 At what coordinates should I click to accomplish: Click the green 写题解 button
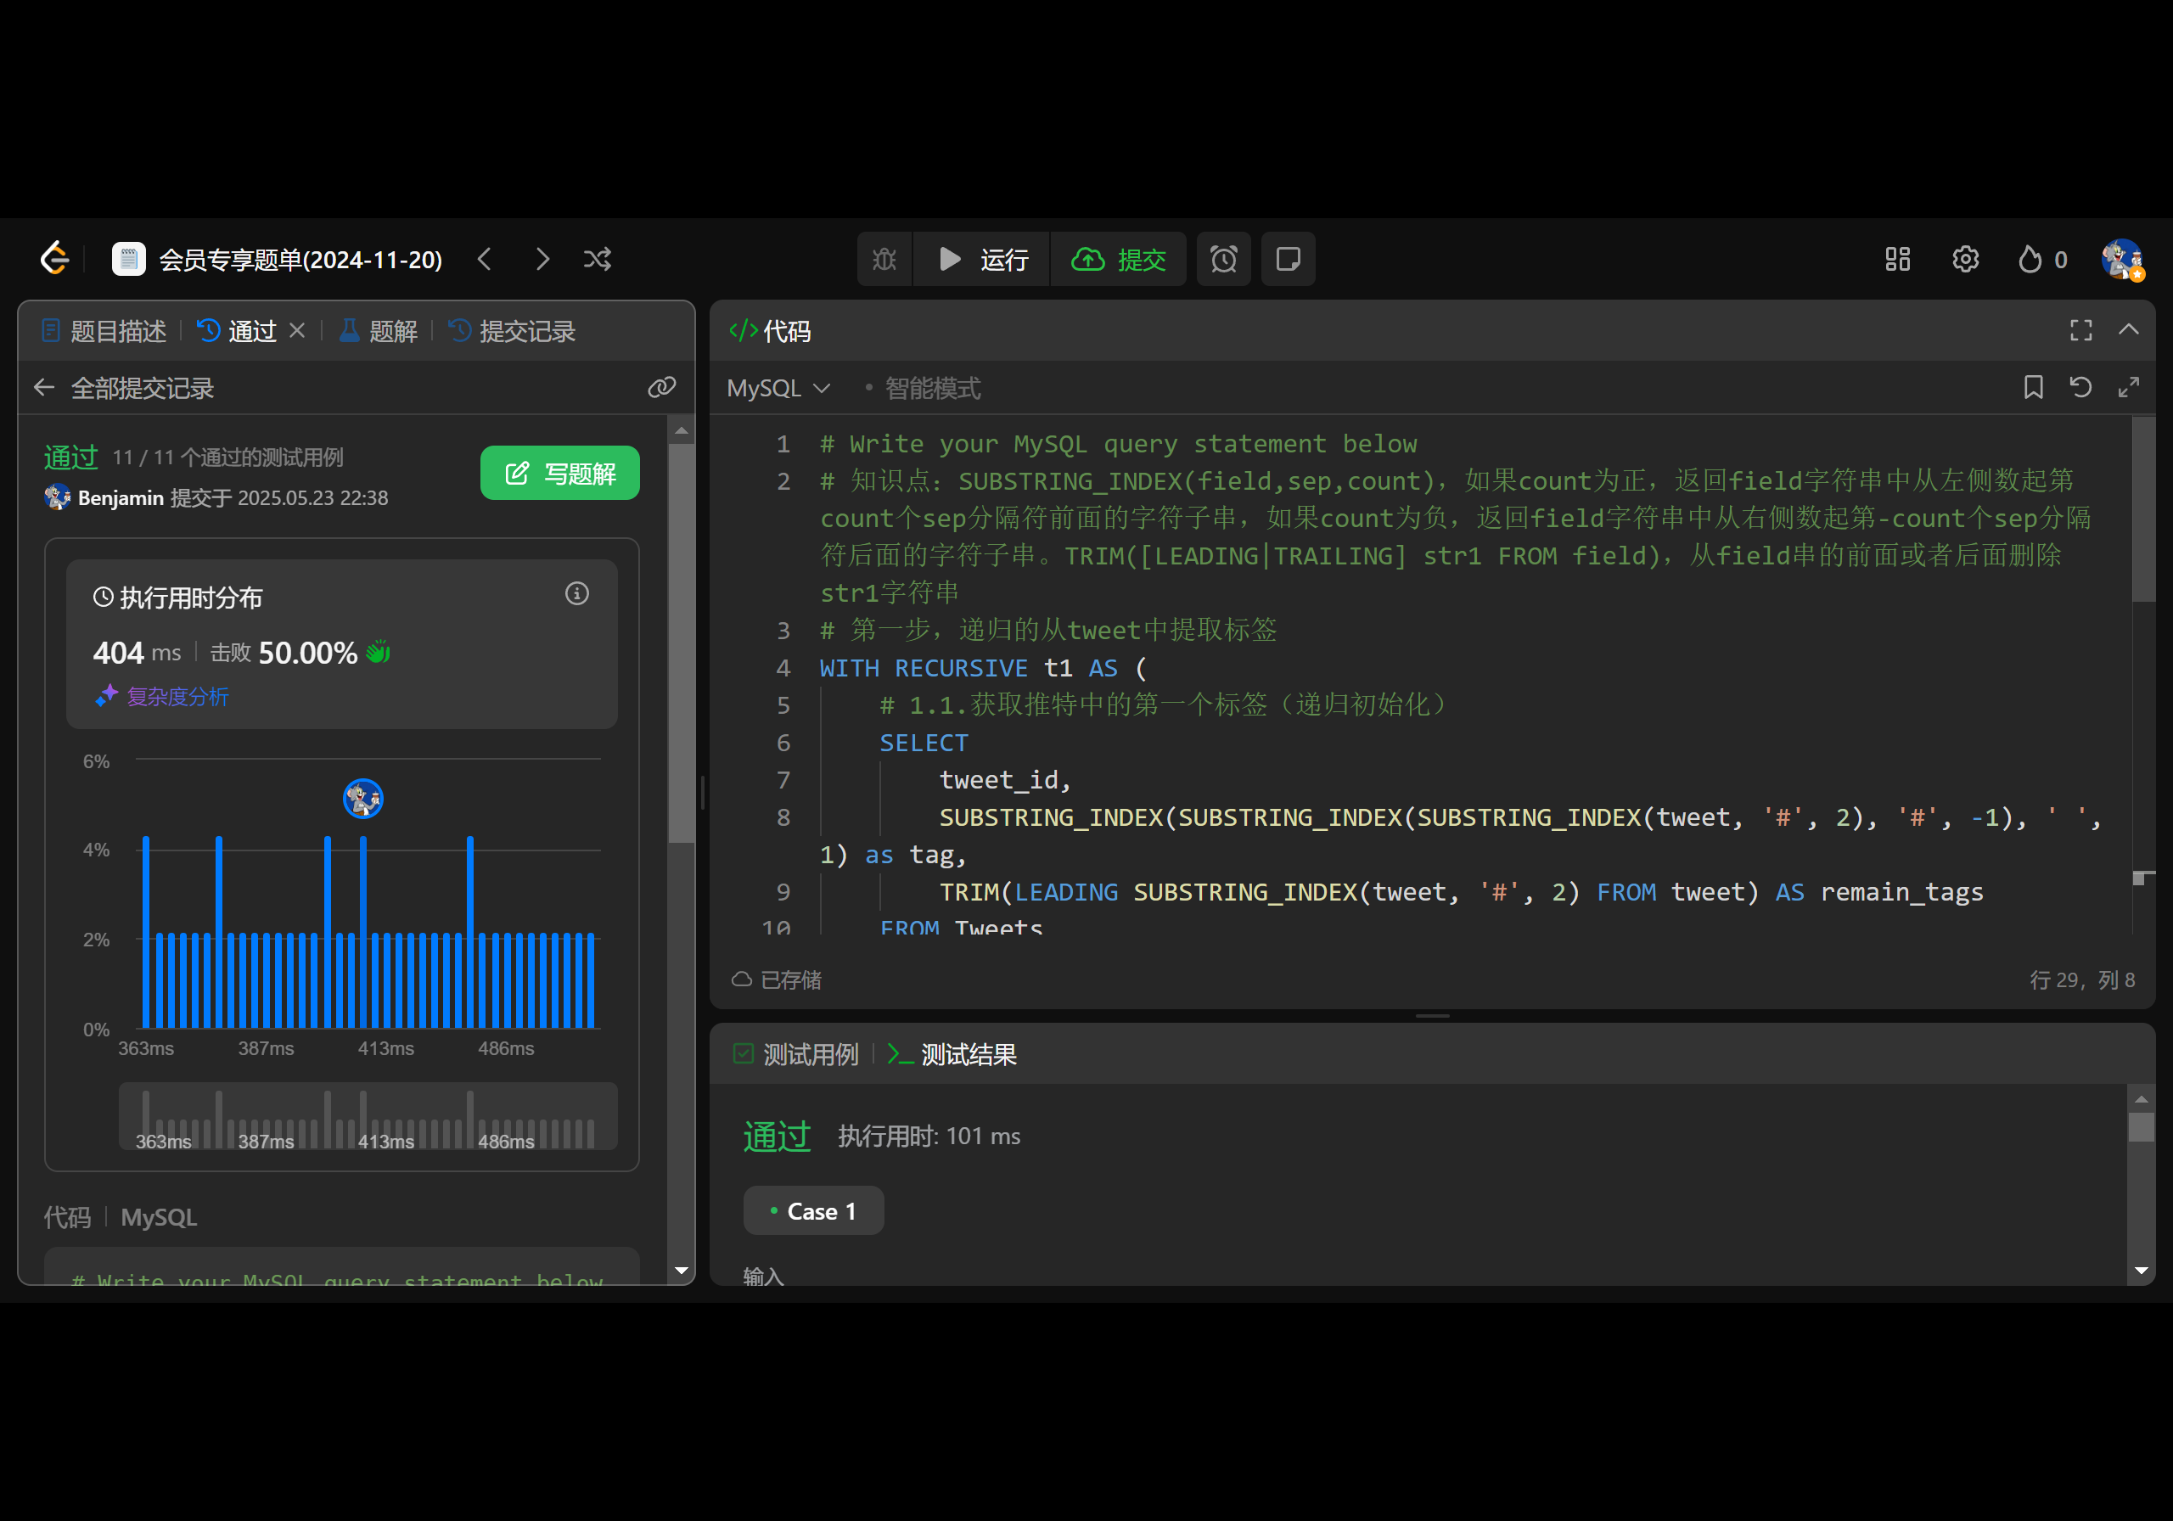pos(559,474)
